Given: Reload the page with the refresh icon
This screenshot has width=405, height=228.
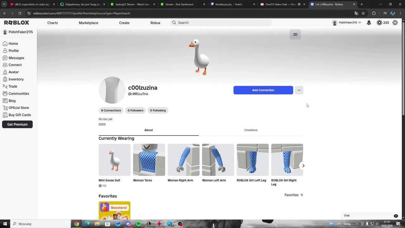Looking at the screenshot, I should pyautogui.click(x=20, y=13).
